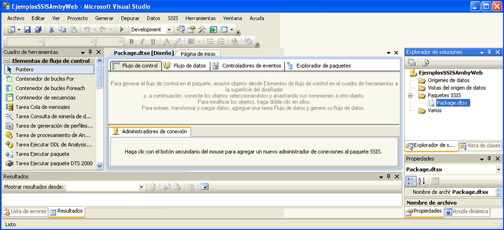Toggle auto-hide pin on Resultados panel
Screen dimensions: 504x230
coord(388,176)
